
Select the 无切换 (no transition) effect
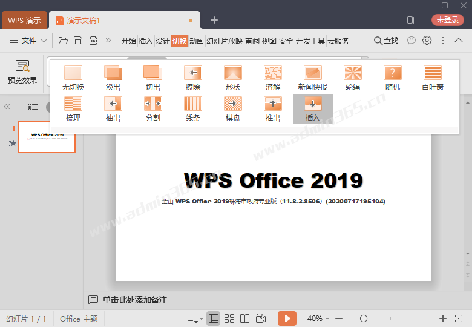pos(73,78)
